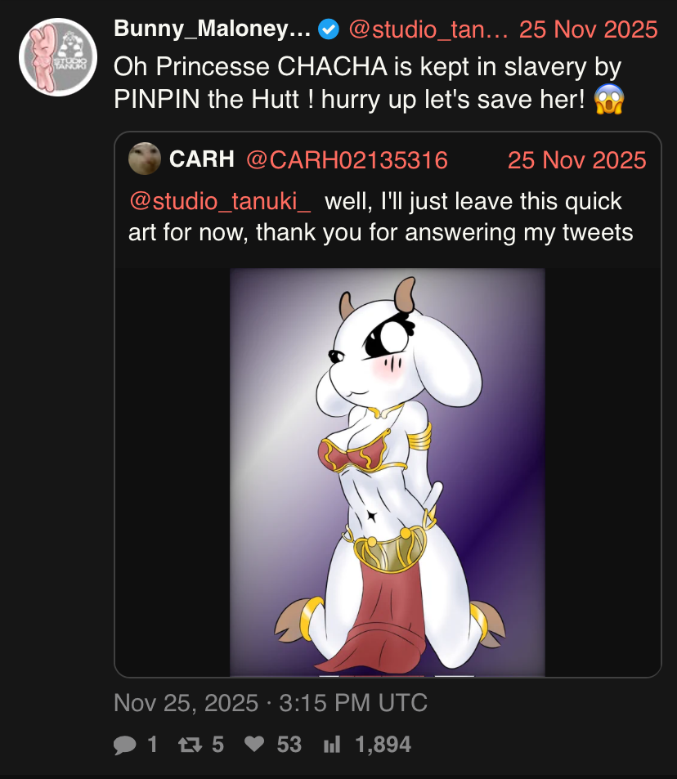The image size is (677, 779).
Task: Click the screaming face emoji
Action: [609, 98]
